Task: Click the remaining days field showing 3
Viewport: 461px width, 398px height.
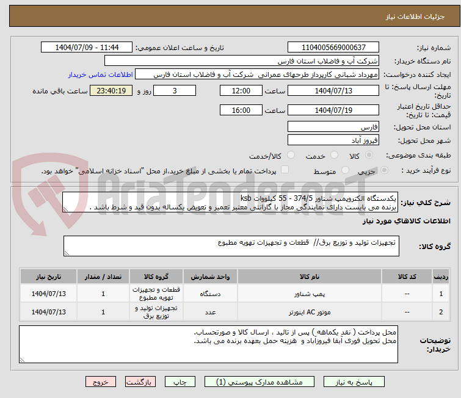Action: [x=175, y=90]
